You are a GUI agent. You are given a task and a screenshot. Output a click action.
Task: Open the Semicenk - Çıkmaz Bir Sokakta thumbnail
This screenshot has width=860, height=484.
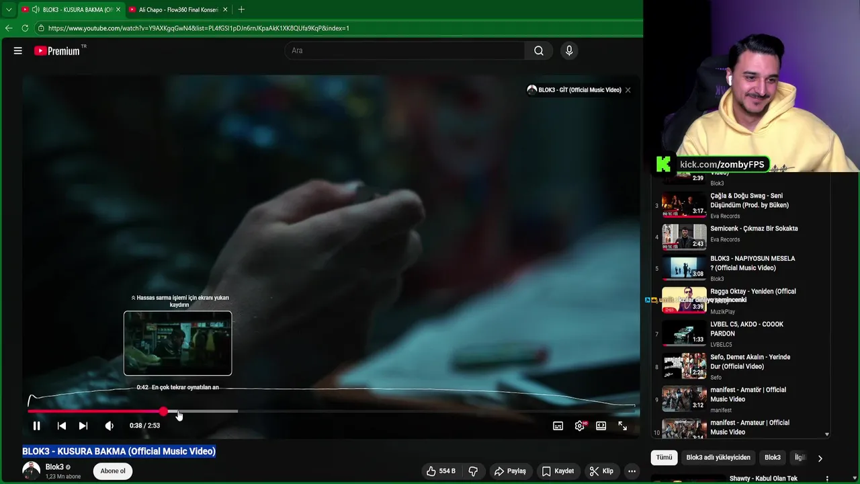[684, 237]
